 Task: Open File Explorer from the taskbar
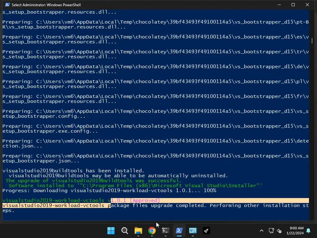pos(138,231)
